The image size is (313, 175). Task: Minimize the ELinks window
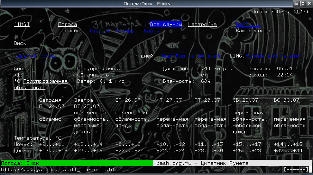point(296,3)
